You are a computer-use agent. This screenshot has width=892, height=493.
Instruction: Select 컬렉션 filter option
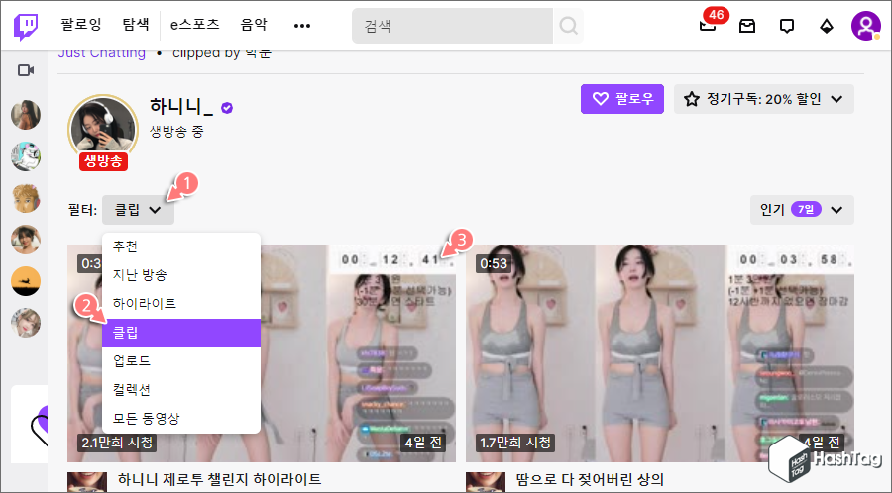click(x=181, y=390)
